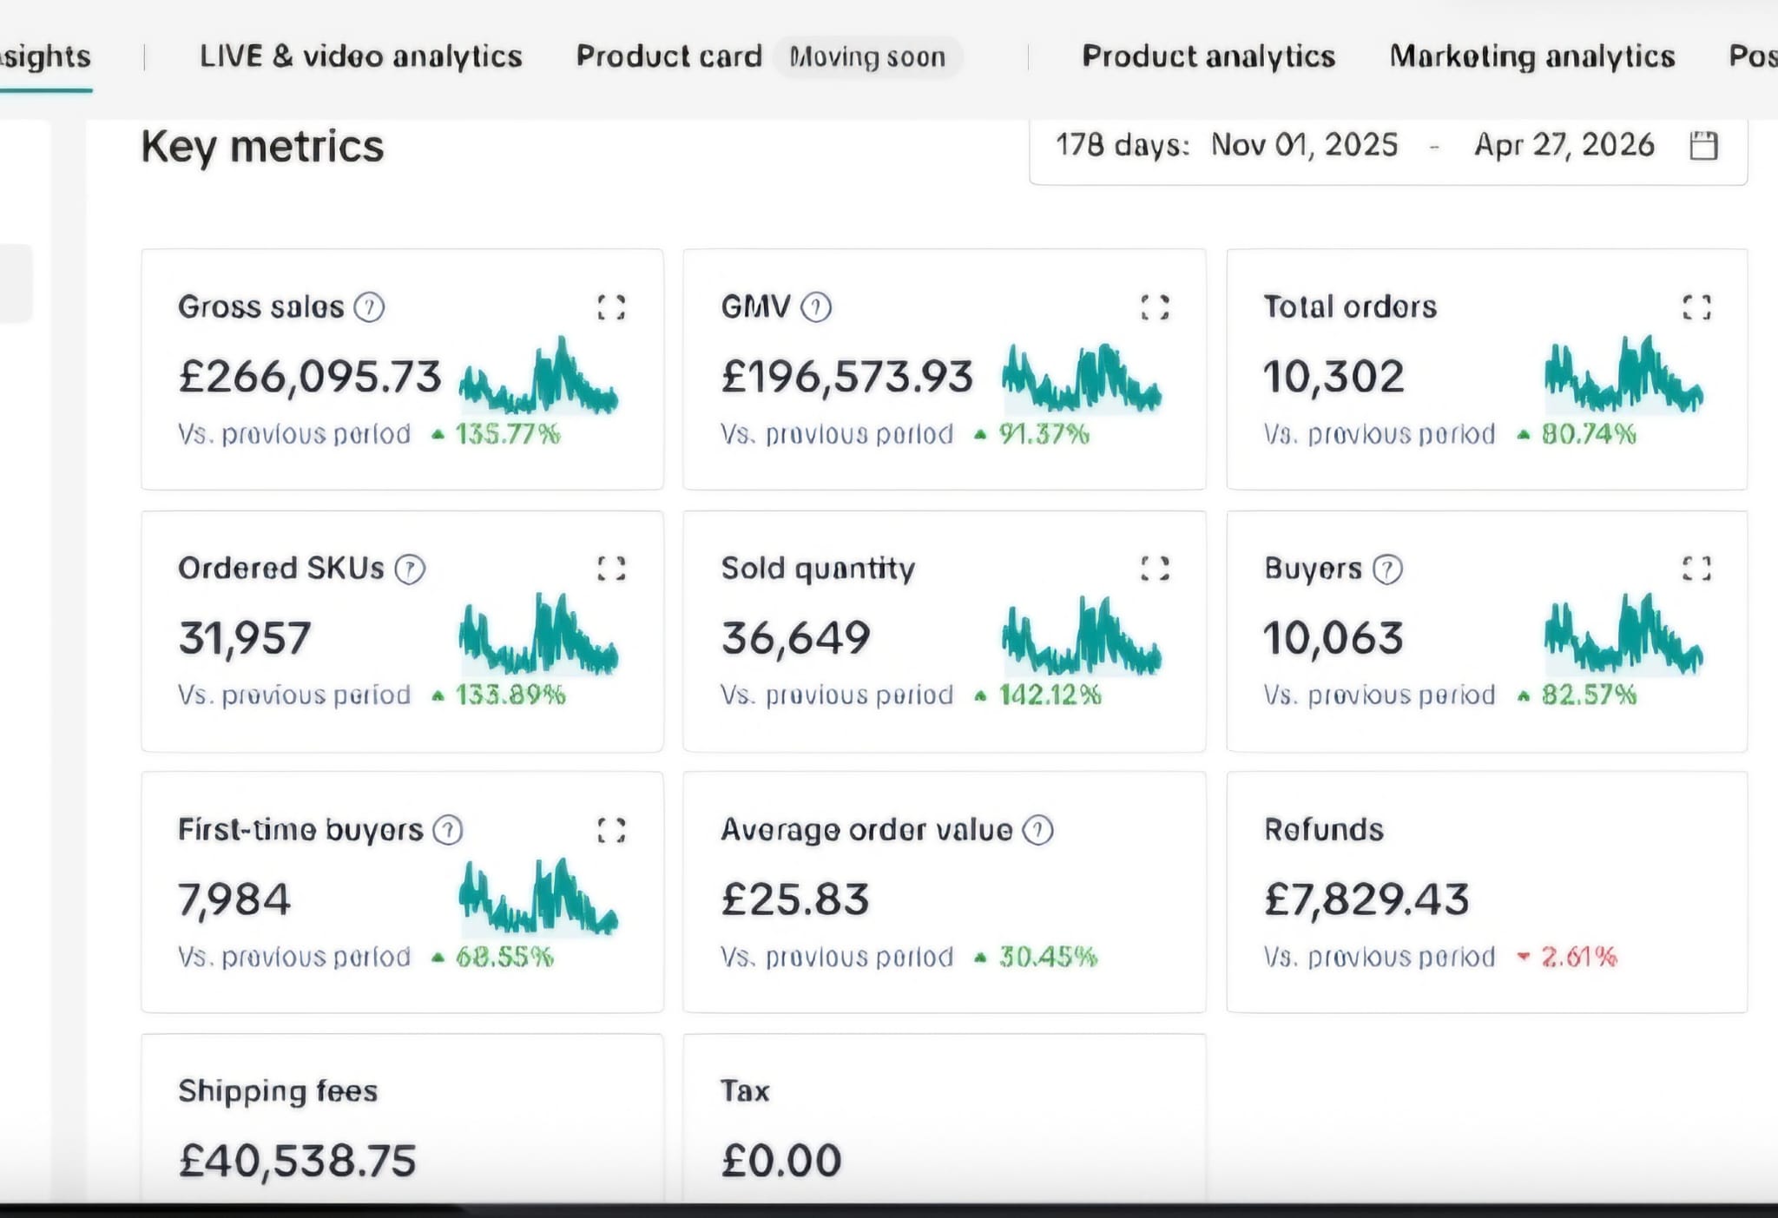Open the calendar date picker icon
1778x1218 pixels.
tap(1703, 145)
